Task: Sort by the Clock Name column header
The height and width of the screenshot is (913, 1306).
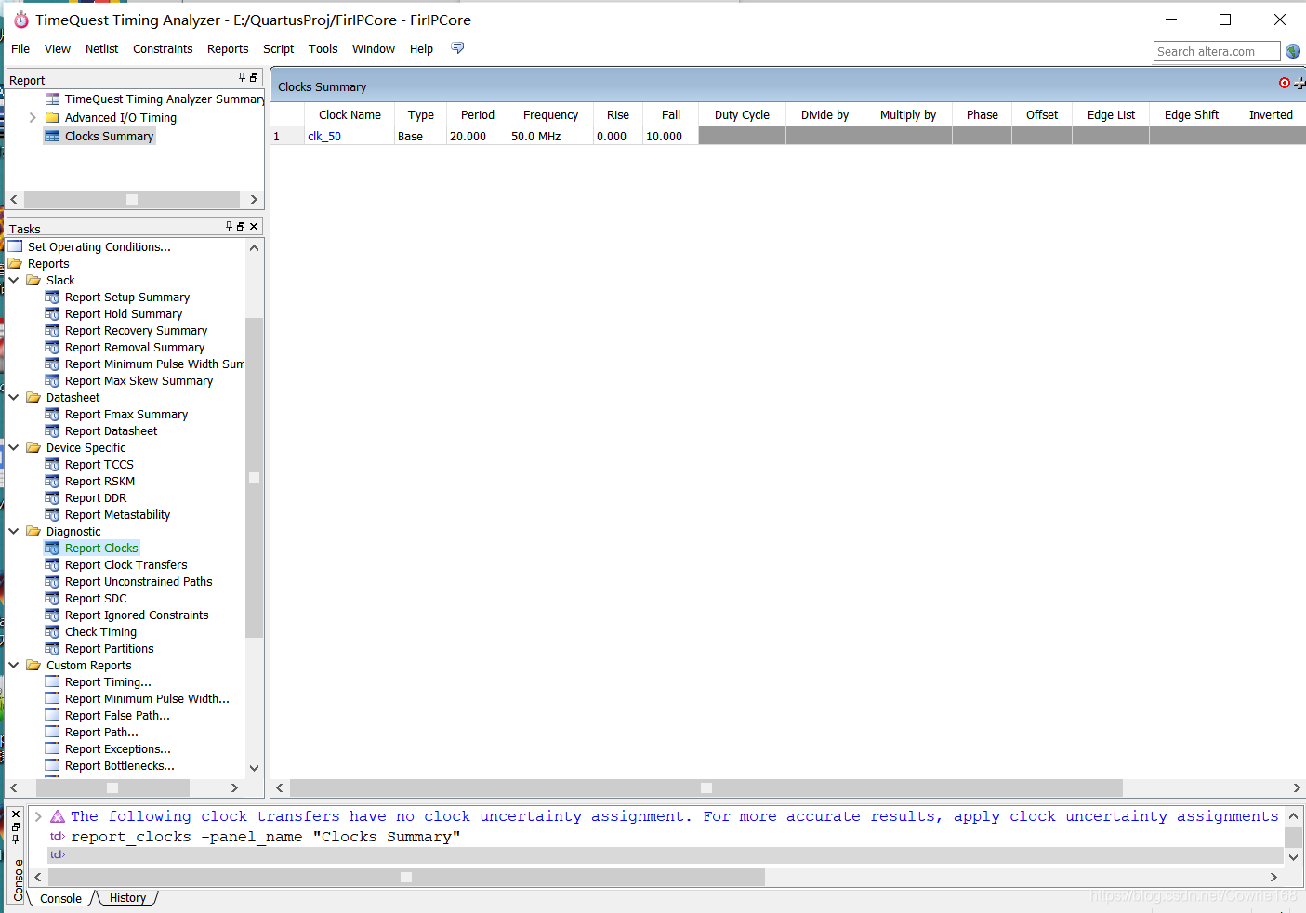Action: coord(350,115)
